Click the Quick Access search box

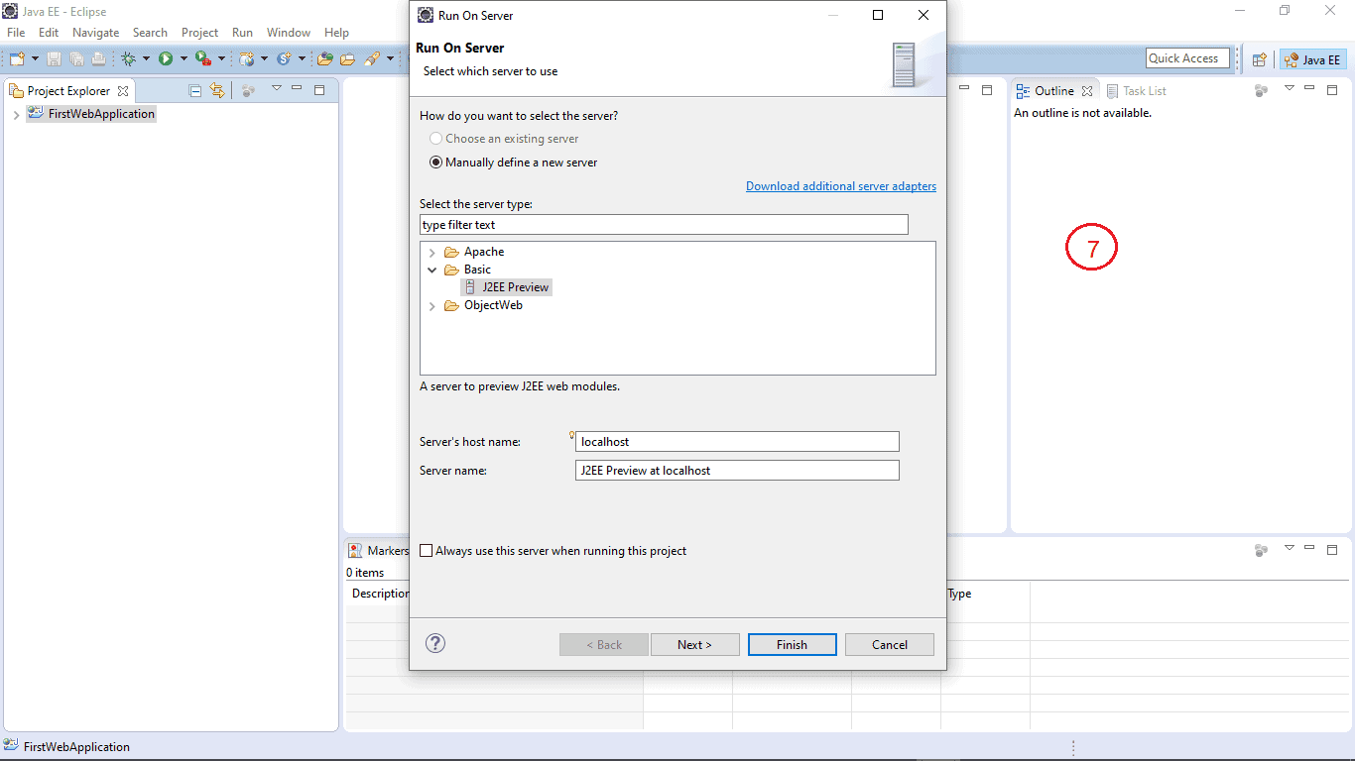(1187, 58)
